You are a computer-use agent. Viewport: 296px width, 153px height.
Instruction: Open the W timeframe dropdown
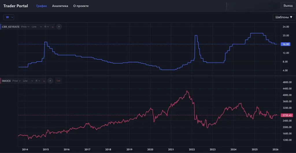pos(9,17)
